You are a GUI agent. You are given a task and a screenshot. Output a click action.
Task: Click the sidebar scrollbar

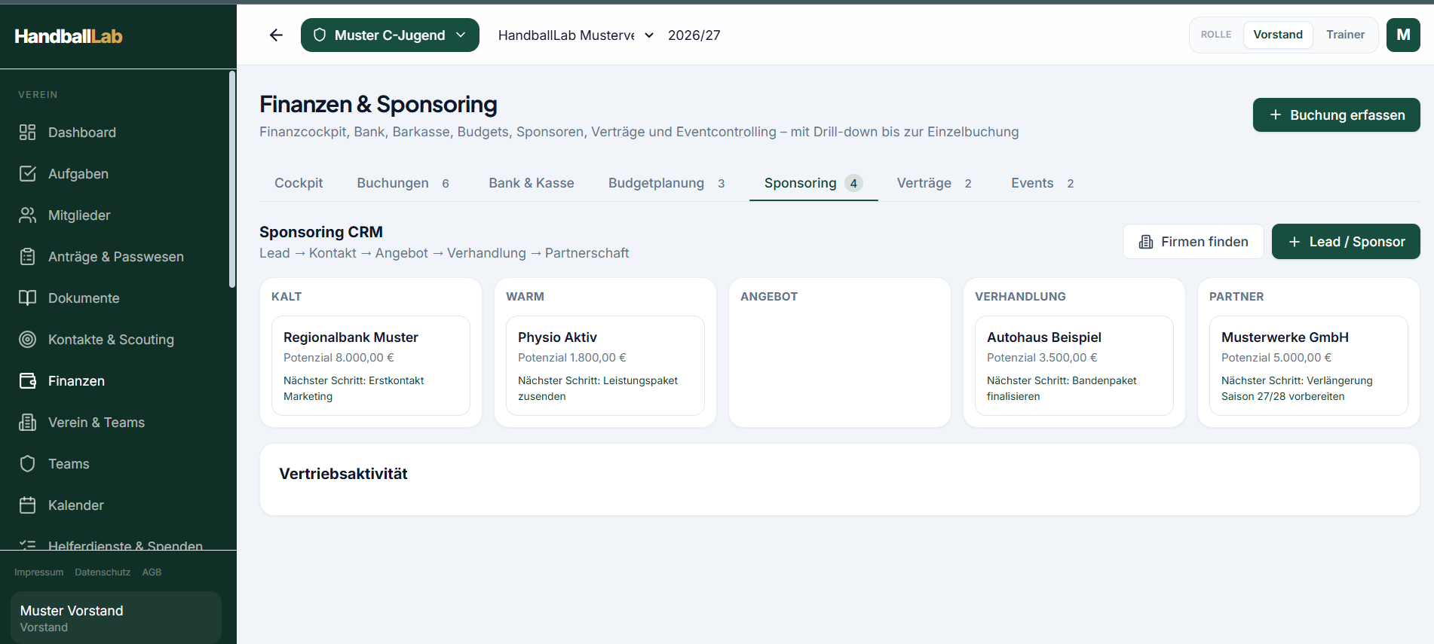(232, 179)
